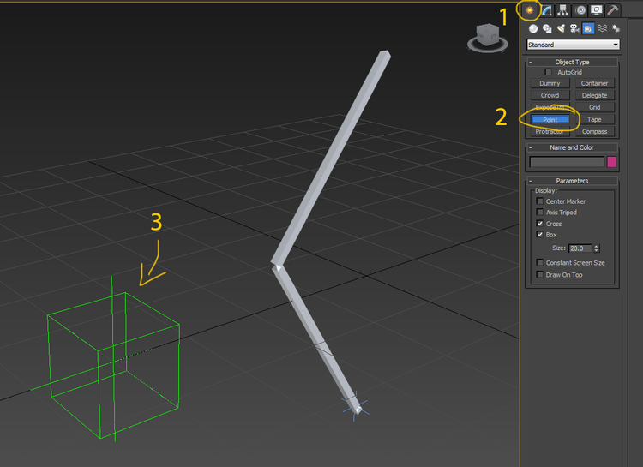Collapse the Name and Color rollout
This screenshot has width=643, height=467.
pyautogui.click(x=573, y=147)
